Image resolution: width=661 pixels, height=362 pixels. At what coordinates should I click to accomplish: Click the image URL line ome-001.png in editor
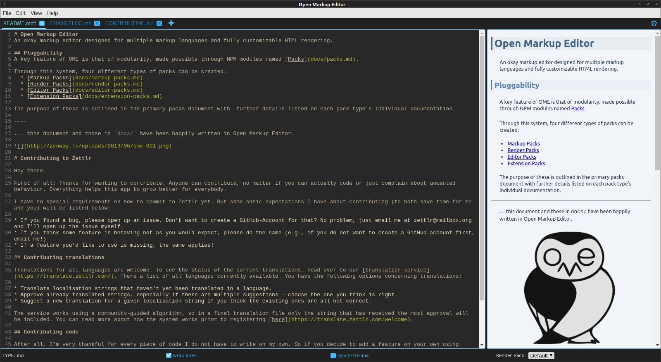93,146
